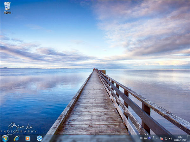
Task: Open the language bar options menu
Action: [153, 138]
